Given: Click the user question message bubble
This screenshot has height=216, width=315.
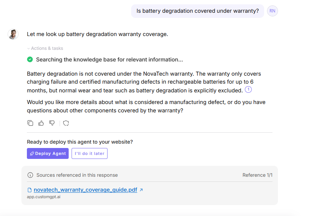Looking at the screenshot, I should 198,11.
